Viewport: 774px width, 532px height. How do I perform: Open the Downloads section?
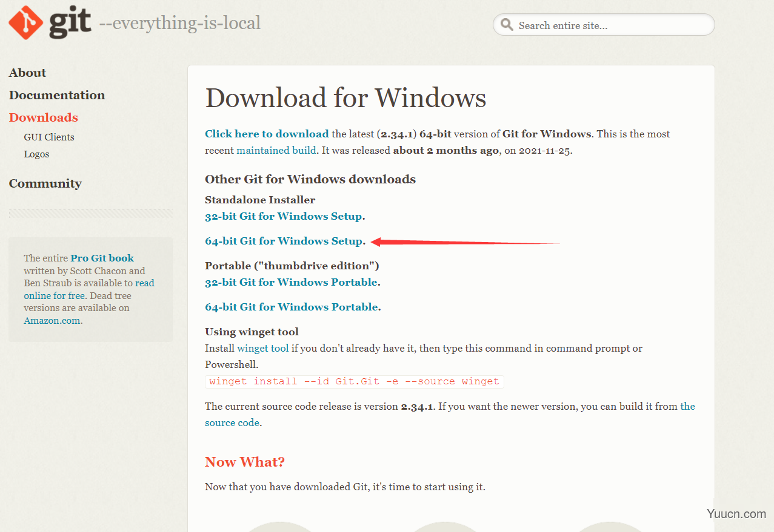tap(44, 117)
